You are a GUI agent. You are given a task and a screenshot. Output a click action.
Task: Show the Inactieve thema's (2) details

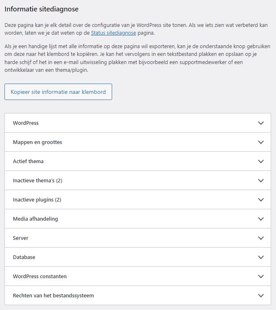click(x=38, y=181)
